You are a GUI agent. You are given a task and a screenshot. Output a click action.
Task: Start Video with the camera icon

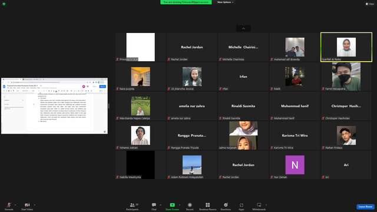point(27,206)
